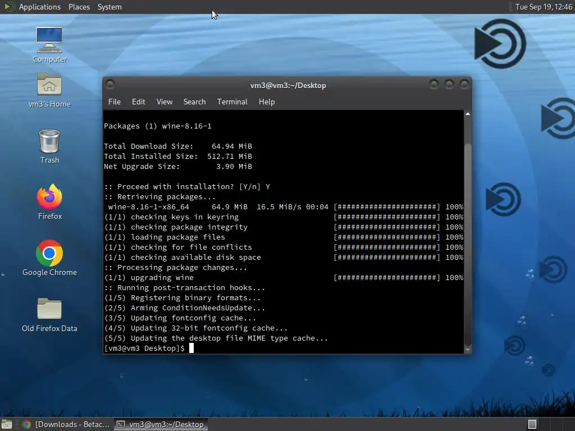Click the Manjaro logo in top panel
The height and width of the screenshot is (431, 575).
(10, 7)
